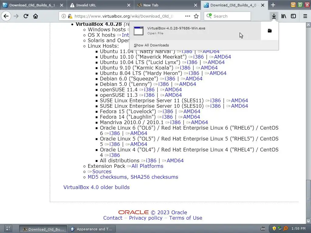
Task: Switch to the Invalid URL tab
Action: 100,5
